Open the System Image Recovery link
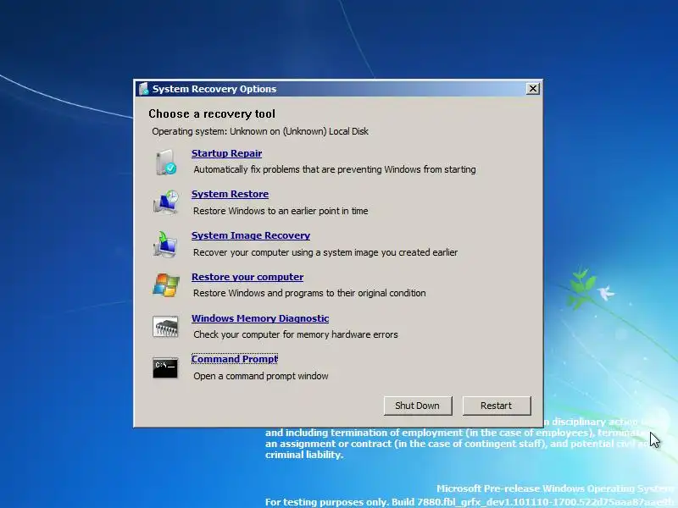 click(x=251, y=235)
